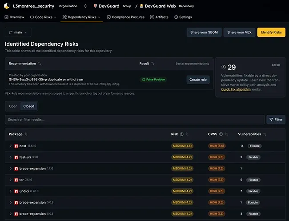Viewport: 289px width, 221px height.
Task: Expand the undici 6.26.0 row
Action: point(11,191)
